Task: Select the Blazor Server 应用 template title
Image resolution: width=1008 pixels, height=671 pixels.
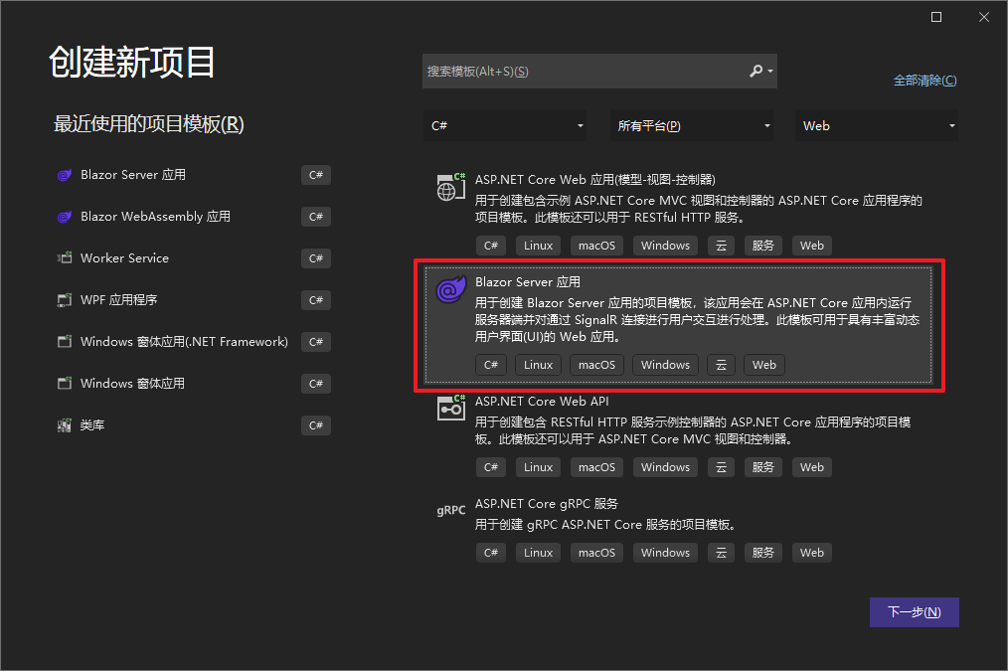Action: (527, 281)
